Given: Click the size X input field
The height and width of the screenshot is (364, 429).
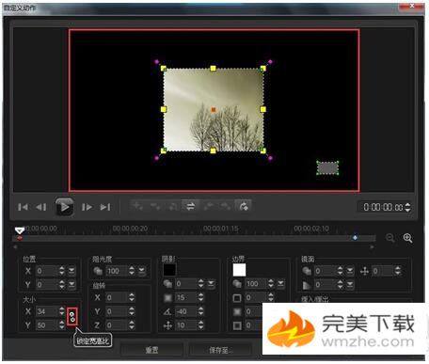Looking at the screenshot, I should tap(47, 311).
